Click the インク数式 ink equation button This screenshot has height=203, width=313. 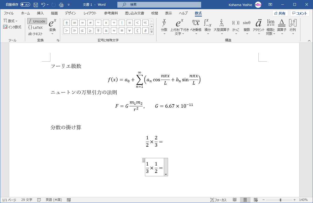[x=12, y=27]
